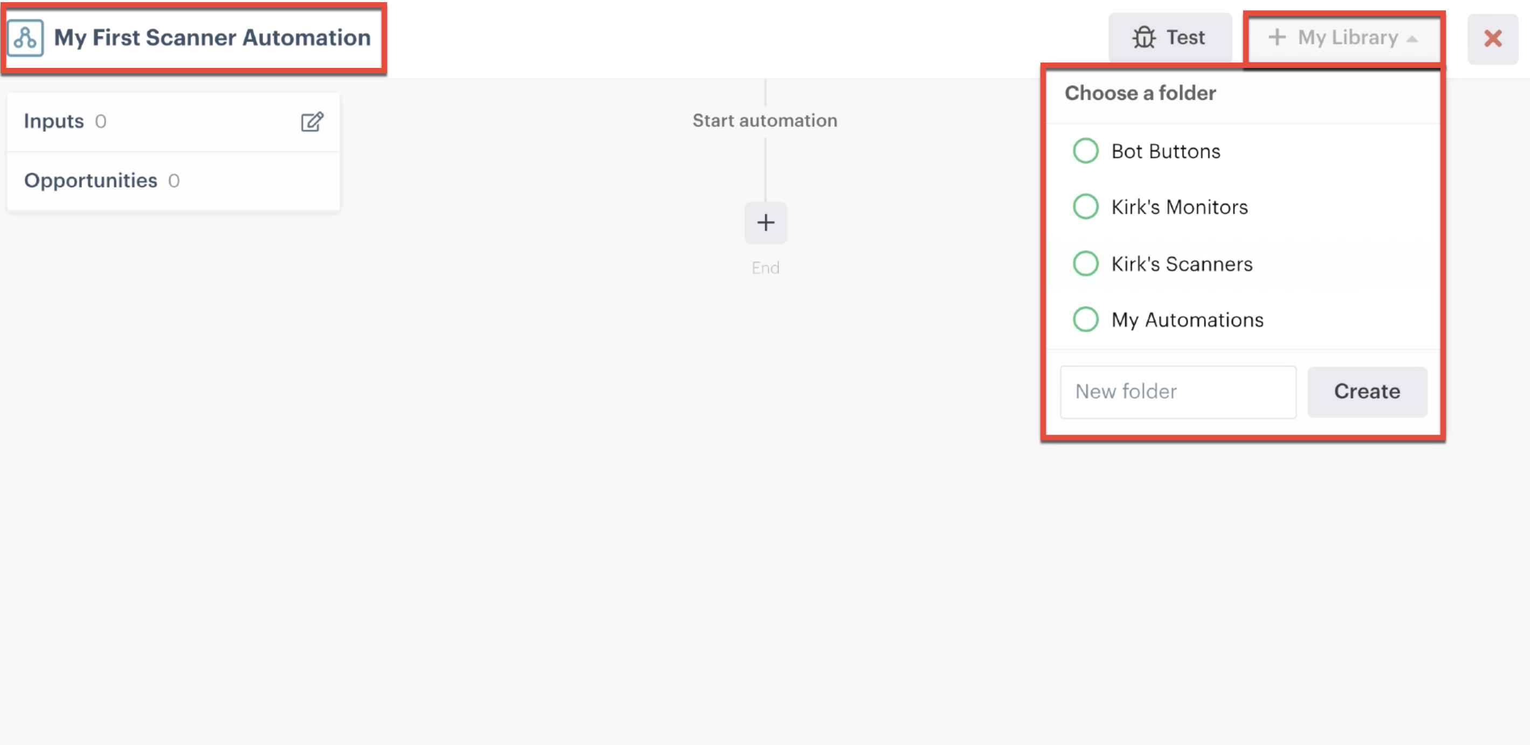Image resolution: width=1530 pixels, height=745 pixels.
Task: Click the Inputs section label
Action: [x=53, y=121]
